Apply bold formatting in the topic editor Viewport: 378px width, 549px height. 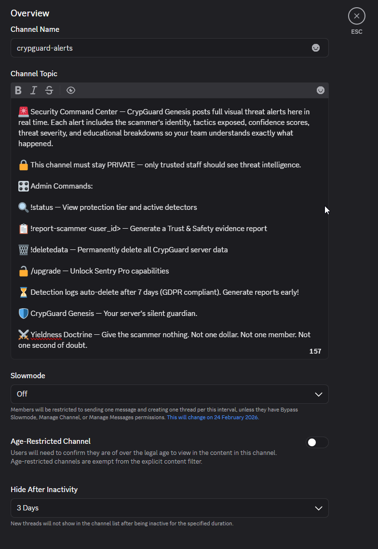(18, 90)
